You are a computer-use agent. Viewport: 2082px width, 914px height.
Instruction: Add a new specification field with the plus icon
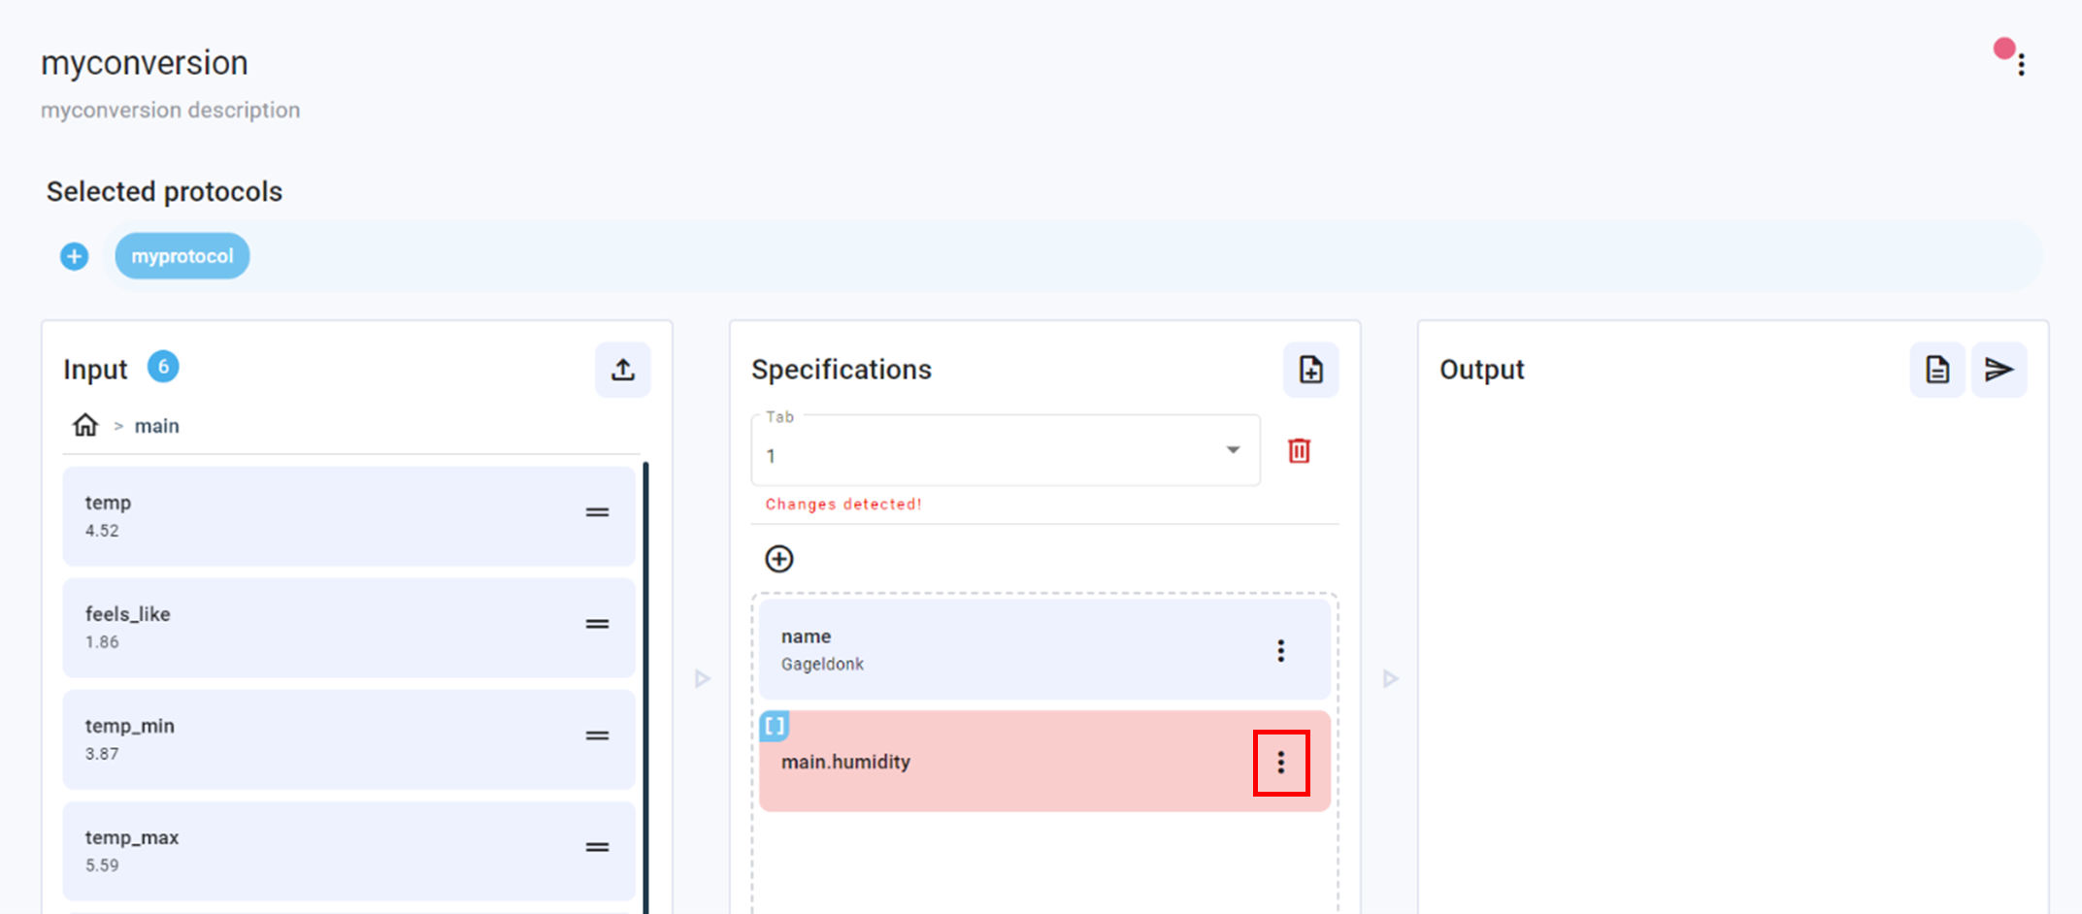click(778, 558)
